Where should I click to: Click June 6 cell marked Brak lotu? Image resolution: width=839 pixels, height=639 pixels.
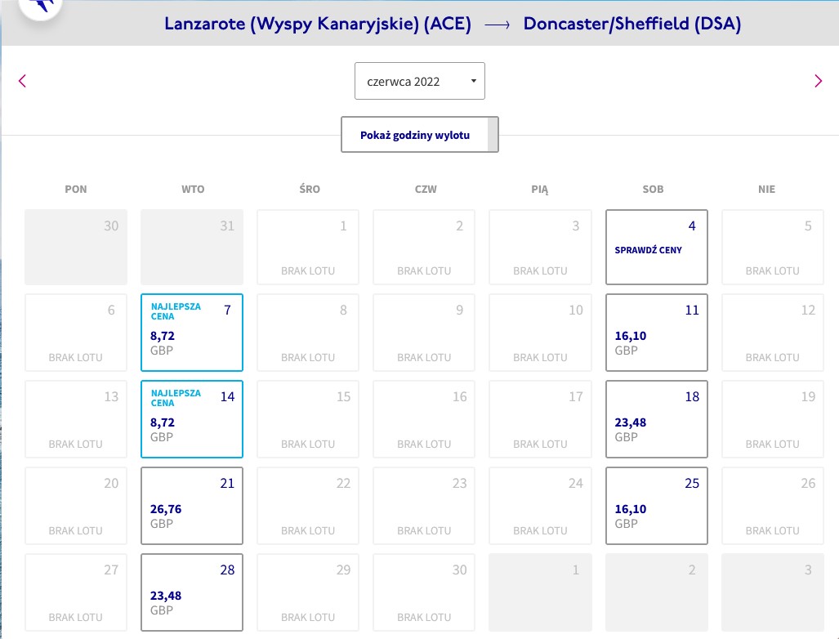click(75, 333)
